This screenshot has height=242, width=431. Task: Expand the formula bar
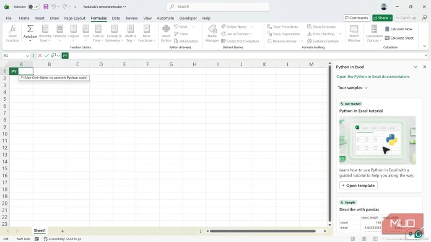pyautogui.click(x=426, y=56)
